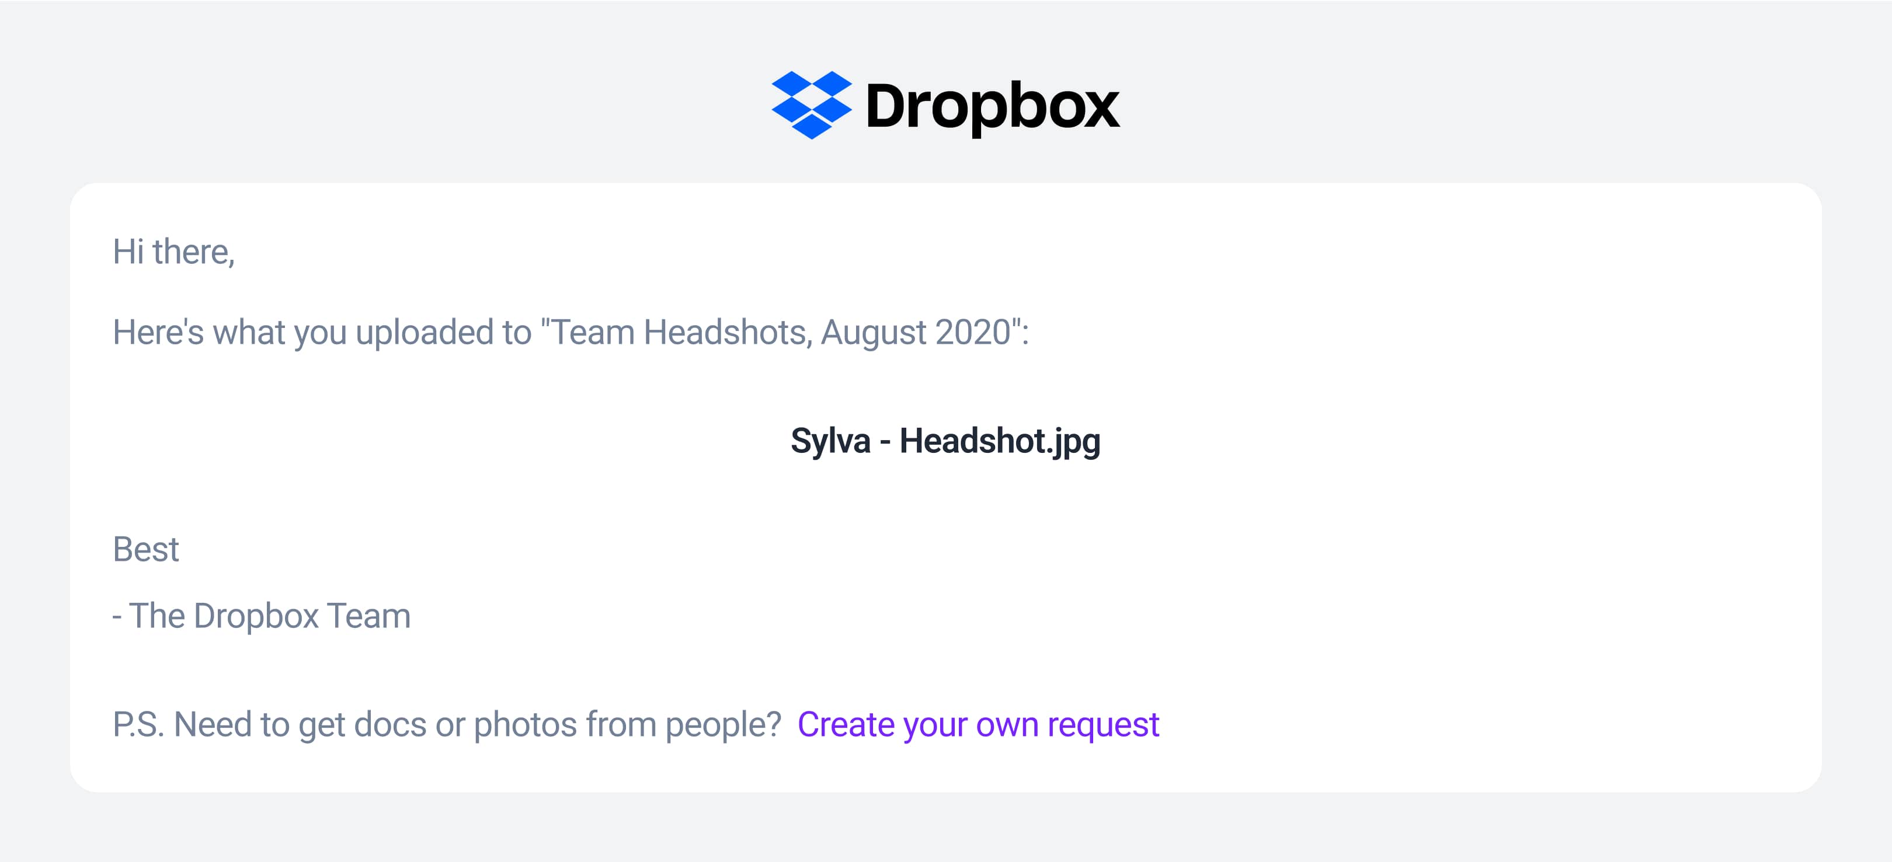Screen dimensions: 1892x862
Task: Select the file name 'Sylva - Headshot.jpg'
Action: [x=945, y=441]
